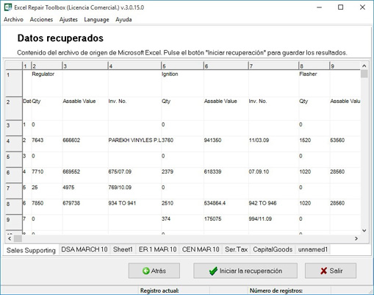Click the Ignition cell
The image size is (374, 295).
182,83
